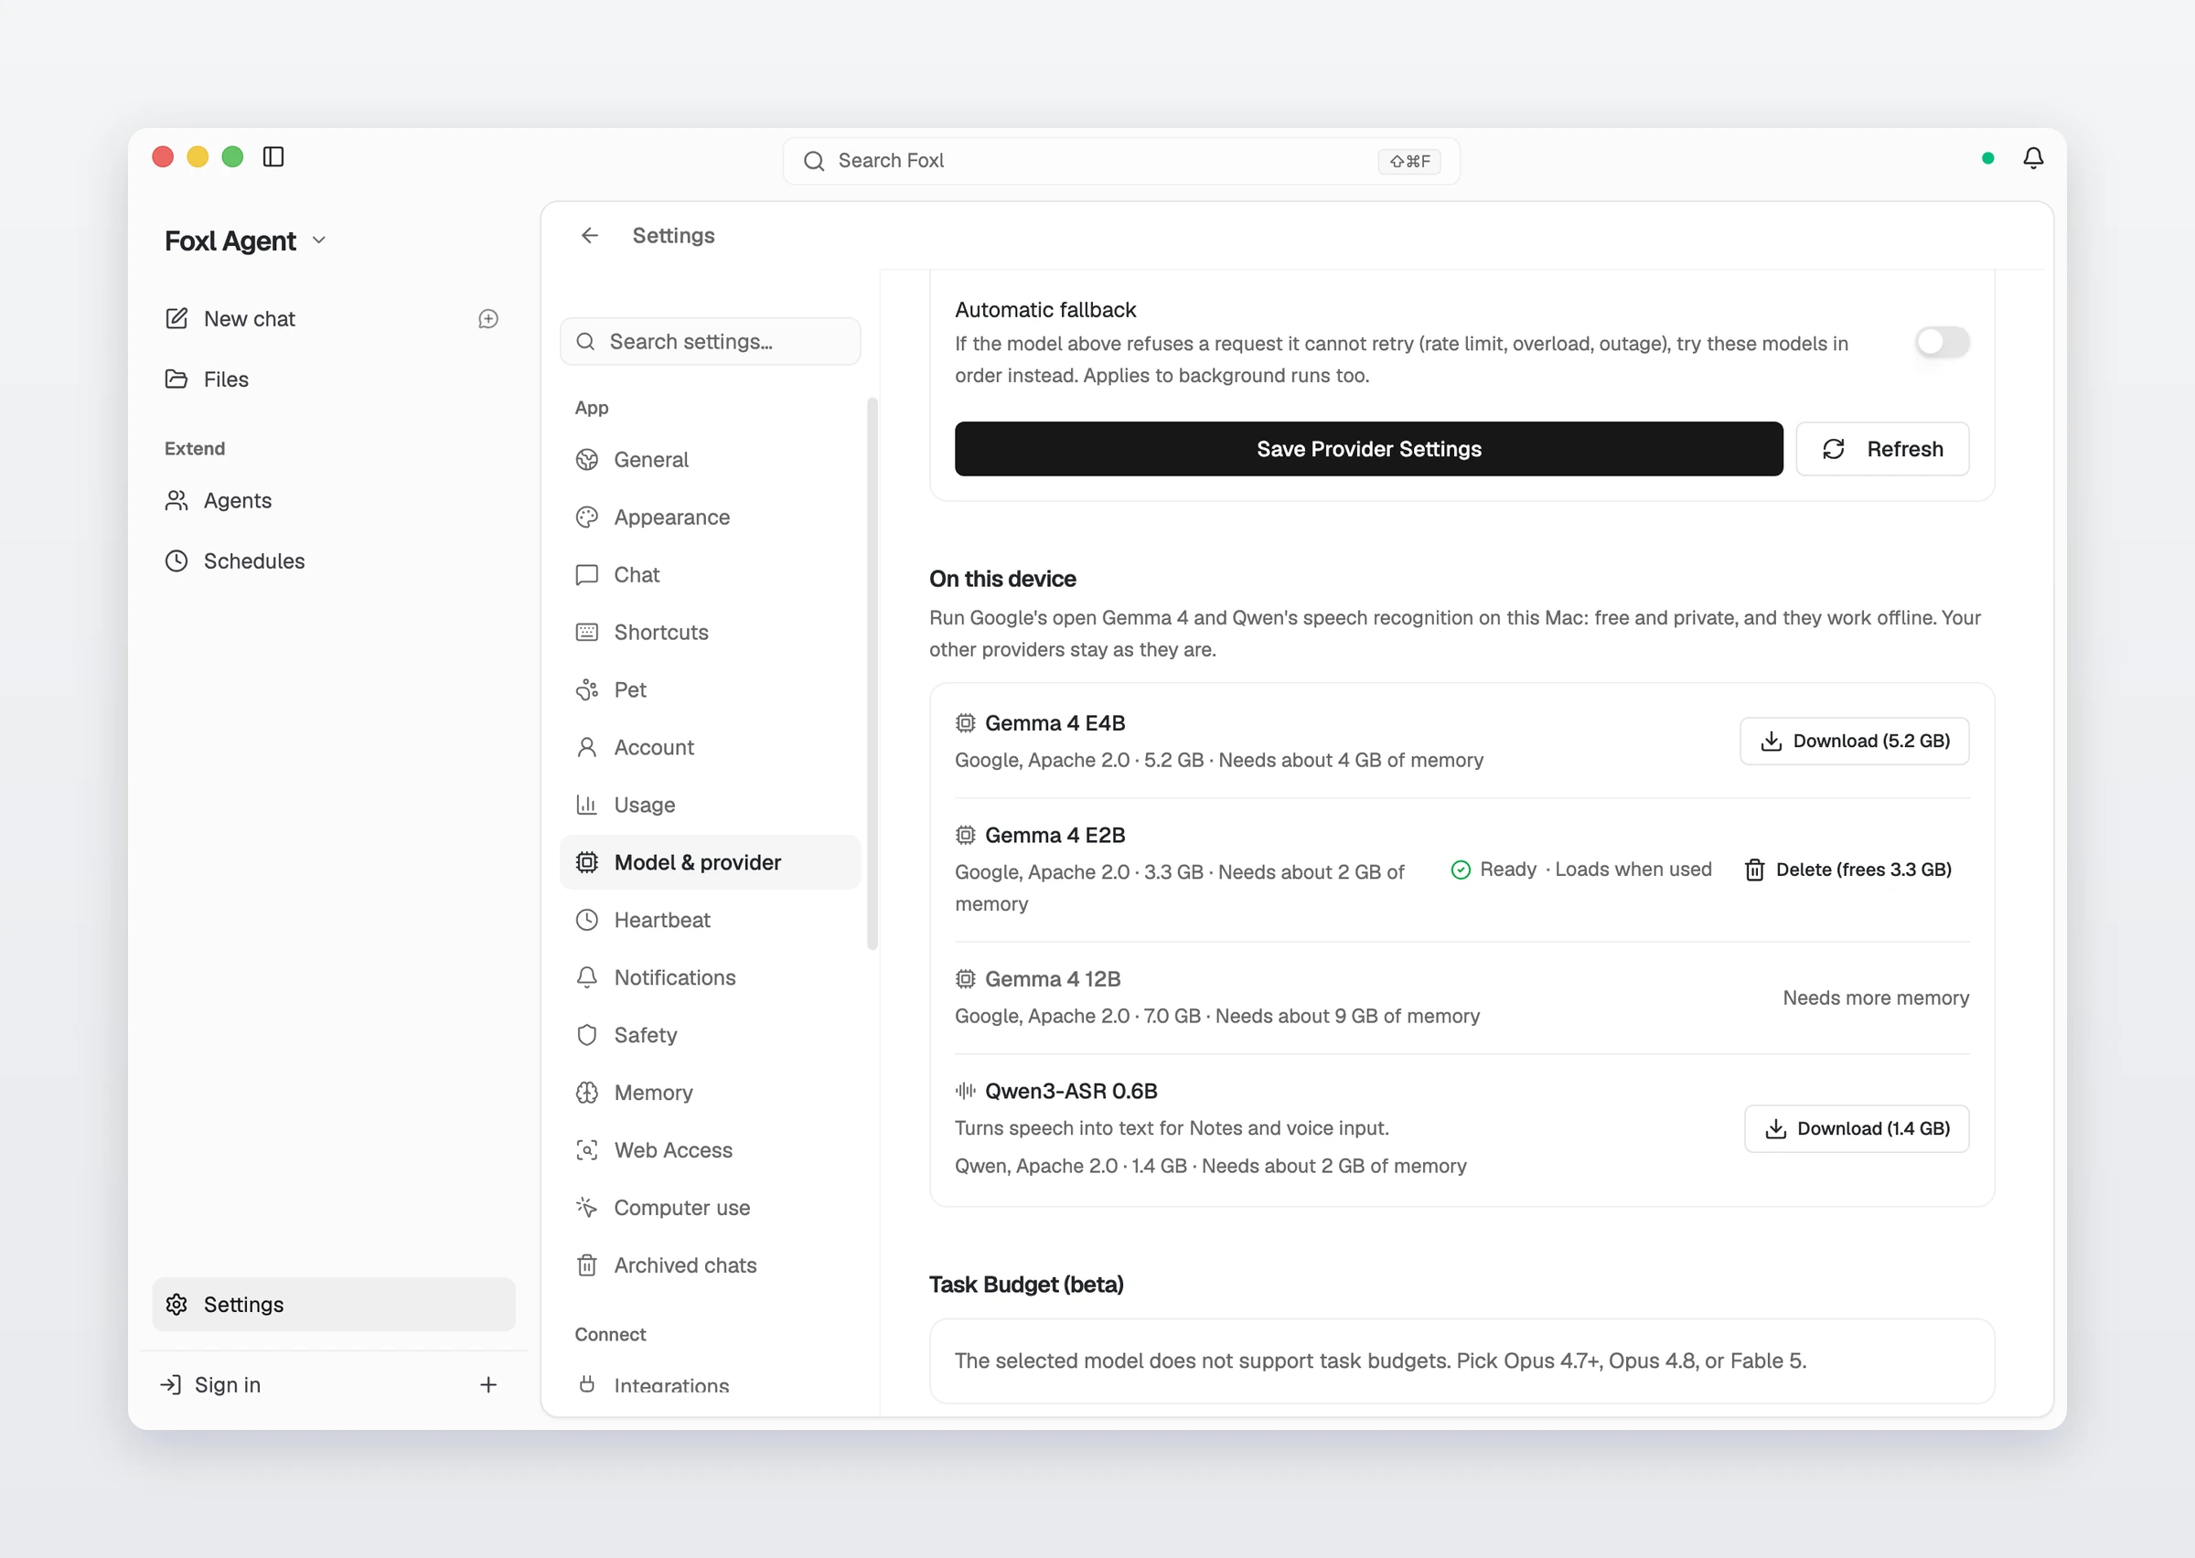The height and width of the screenshot is (1558, 2195).
Task: Open the Agents page
Action: click(x=334, y=501)
